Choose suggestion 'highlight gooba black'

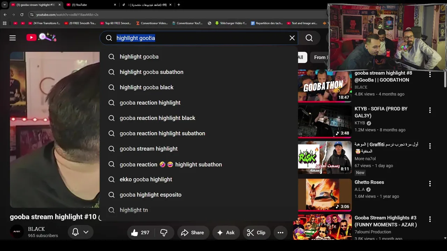coord(199,87)
